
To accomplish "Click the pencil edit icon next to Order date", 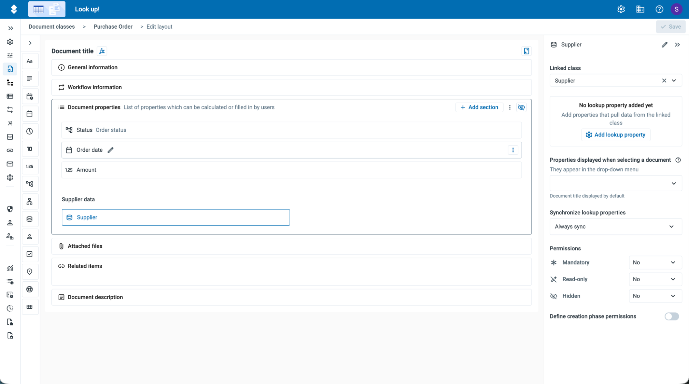I will [x=111, y=150].
